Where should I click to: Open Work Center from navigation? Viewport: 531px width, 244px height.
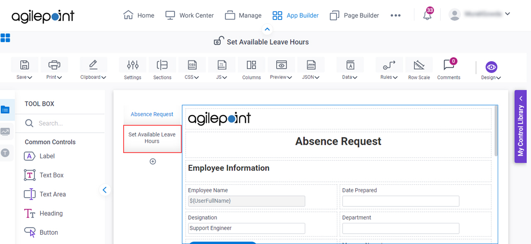189,15
